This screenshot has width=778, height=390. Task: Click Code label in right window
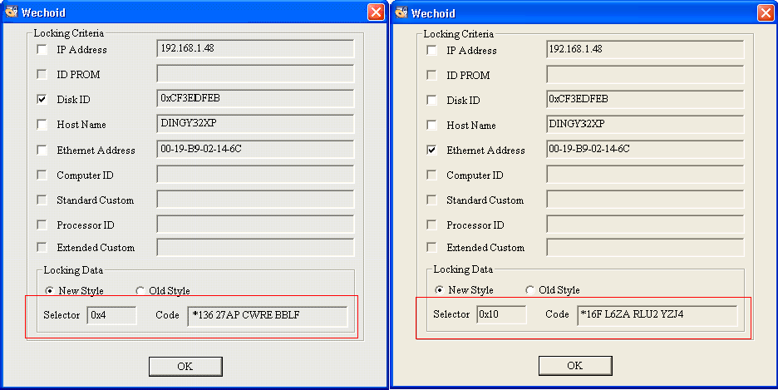[x=557, y=314]
